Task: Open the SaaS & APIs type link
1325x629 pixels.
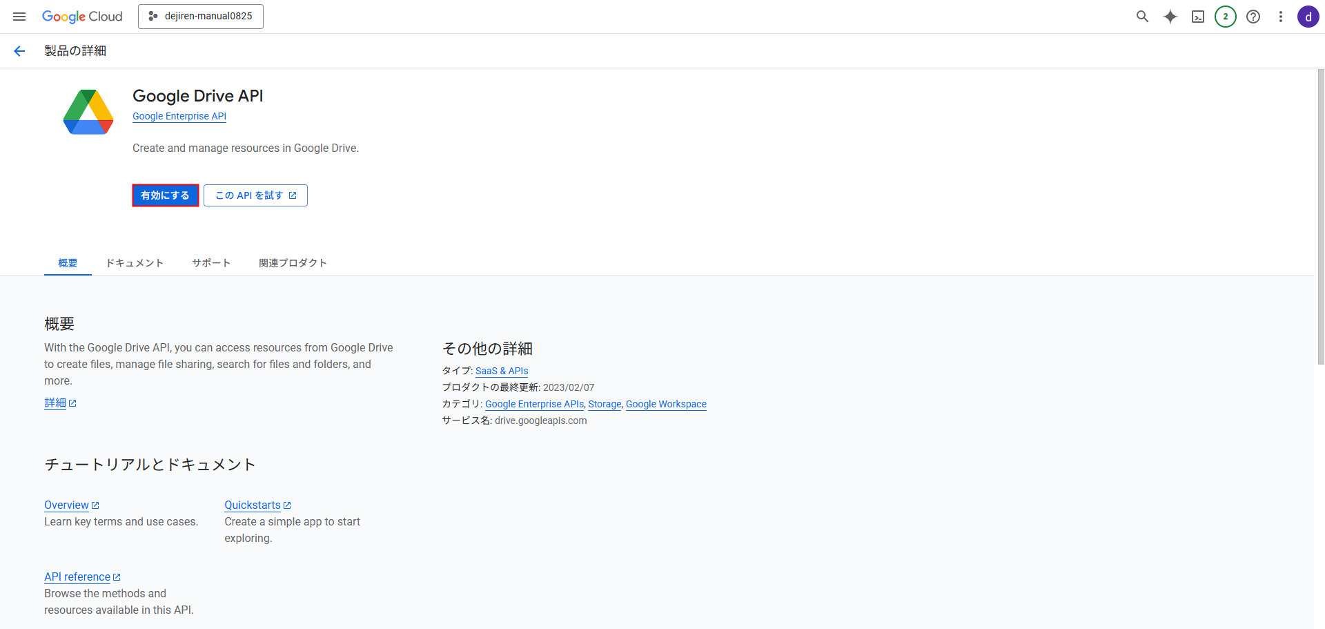Action: (502, 371)
